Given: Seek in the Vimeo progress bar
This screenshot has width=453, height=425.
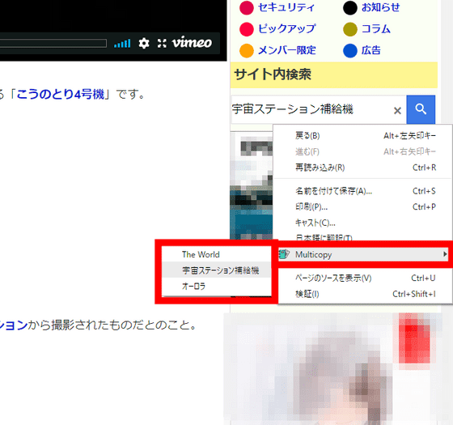Looking at the screenshot, I should 53,44.
